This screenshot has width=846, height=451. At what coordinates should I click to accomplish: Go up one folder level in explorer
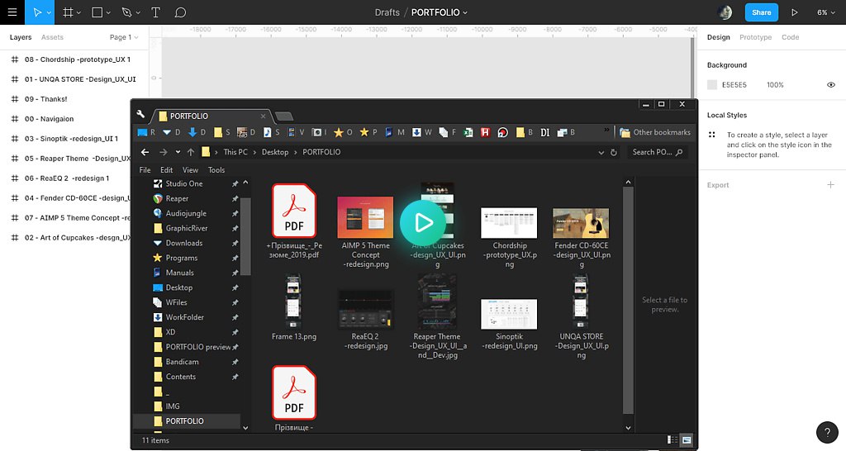191,152
